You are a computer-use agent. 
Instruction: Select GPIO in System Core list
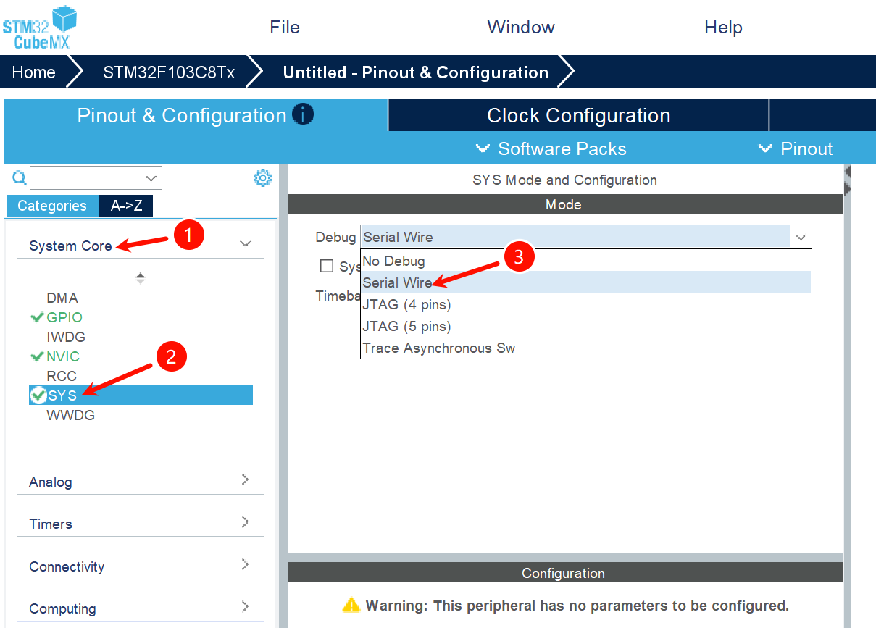point(64,317)
